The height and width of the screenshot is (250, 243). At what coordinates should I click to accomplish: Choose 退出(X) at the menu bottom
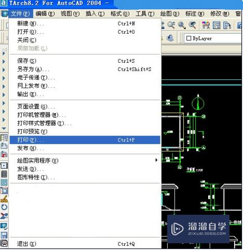pyautogui.click(x=85, y=244)
